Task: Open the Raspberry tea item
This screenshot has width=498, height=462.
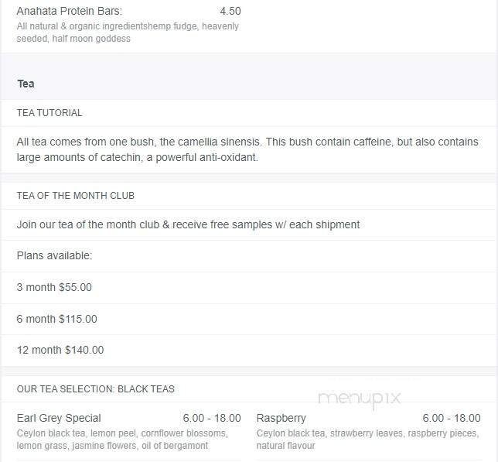Action: coord(281,419)
